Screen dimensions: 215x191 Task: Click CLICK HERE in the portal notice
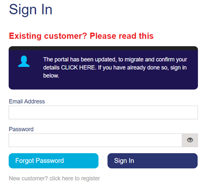coord(78,67)
